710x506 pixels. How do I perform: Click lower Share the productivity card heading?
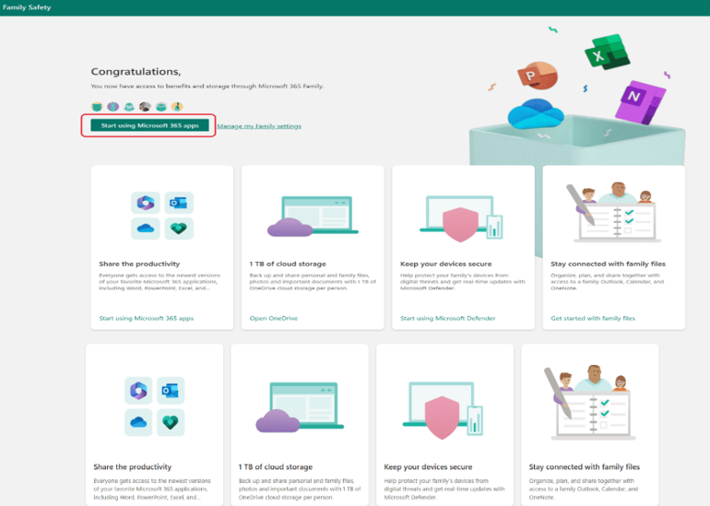[133, 466]
